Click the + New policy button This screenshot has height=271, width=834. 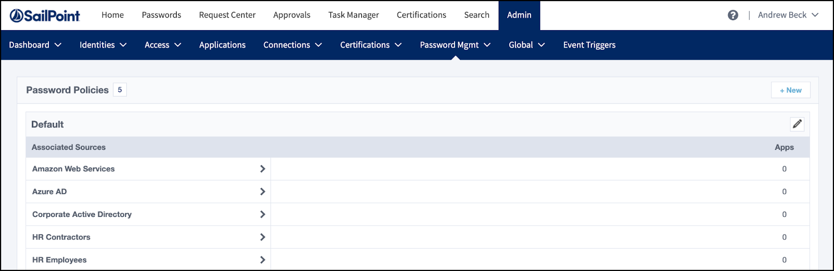pyautogui.click(x=791, y=90)
